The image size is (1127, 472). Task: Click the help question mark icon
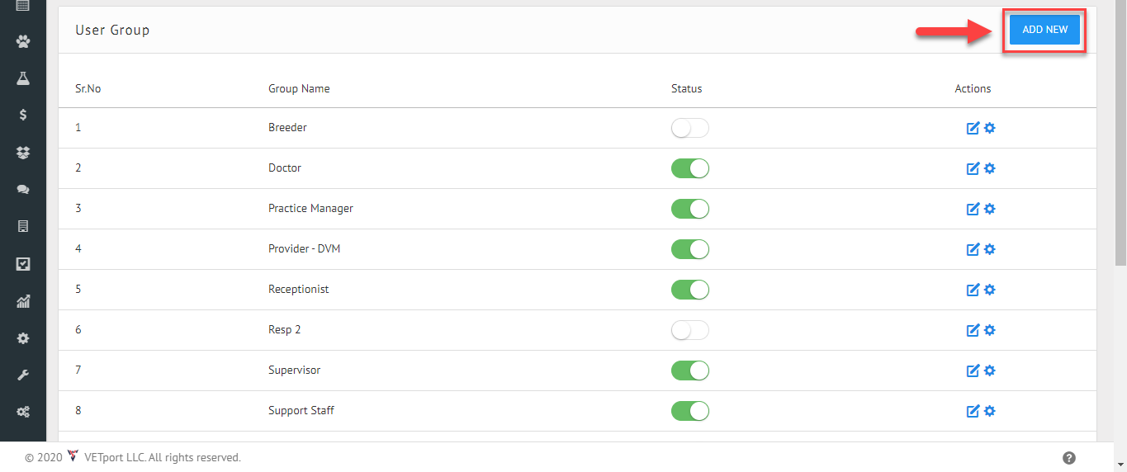point(1069,458)
